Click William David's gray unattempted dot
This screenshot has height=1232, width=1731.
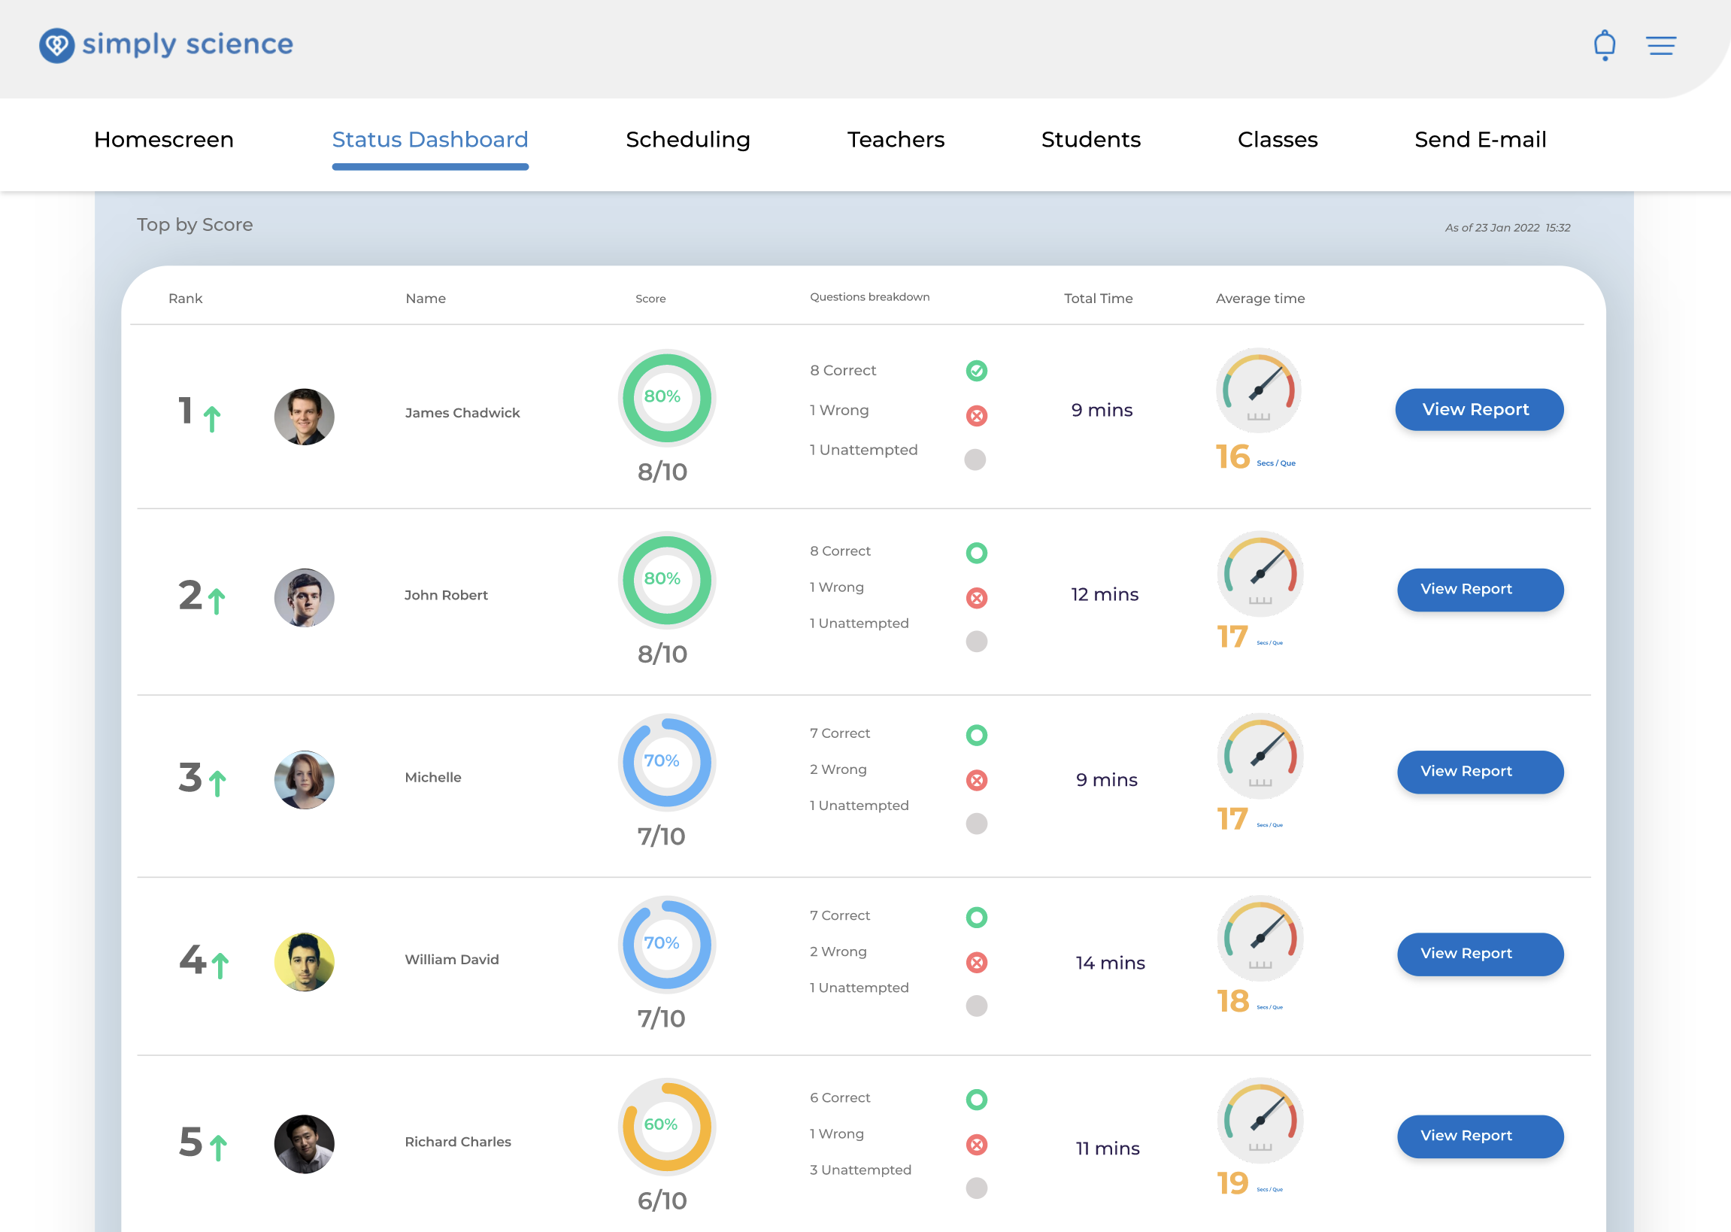977,1006
